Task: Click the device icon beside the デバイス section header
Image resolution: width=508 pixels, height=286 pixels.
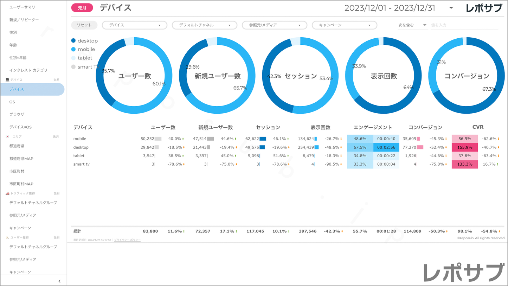Action: (7, 80)
